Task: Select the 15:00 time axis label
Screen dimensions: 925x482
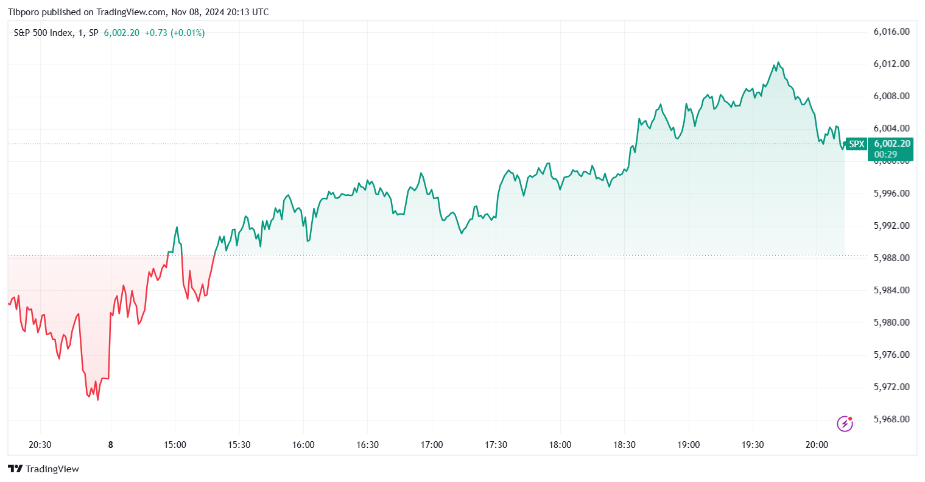Action: click(x=175, y=445)
